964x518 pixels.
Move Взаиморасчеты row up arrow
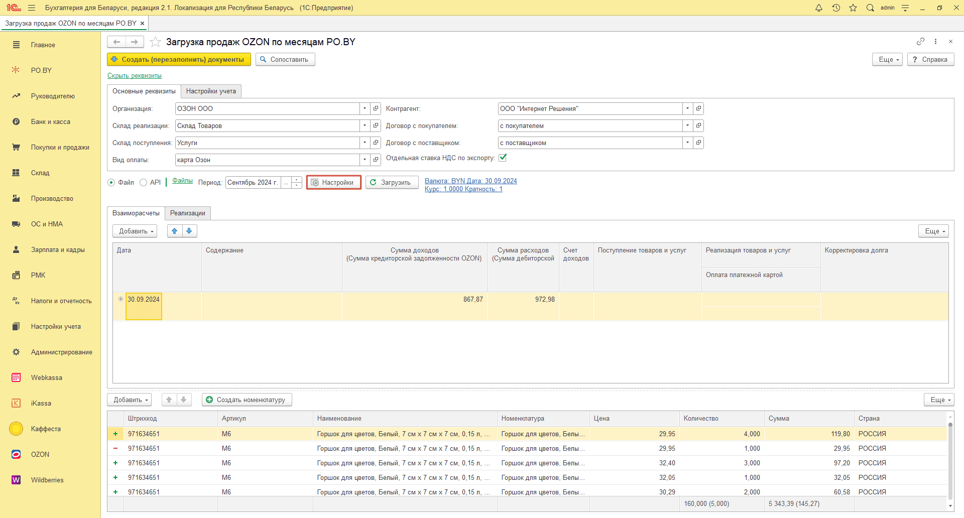coord(175,231)
